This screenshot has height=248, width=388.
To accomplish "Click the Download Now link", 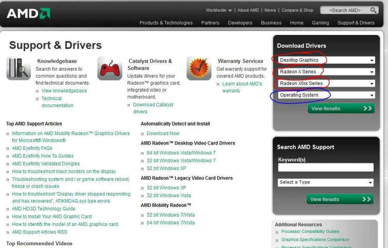I will pyautogui.click(x=163, y=133).
